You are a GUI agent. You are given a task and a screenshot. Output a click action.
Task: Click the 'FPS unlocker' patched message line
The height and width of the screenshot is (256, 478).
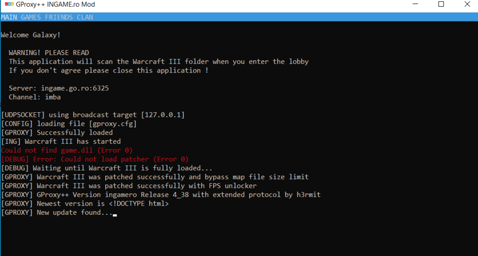click(129, 186)
